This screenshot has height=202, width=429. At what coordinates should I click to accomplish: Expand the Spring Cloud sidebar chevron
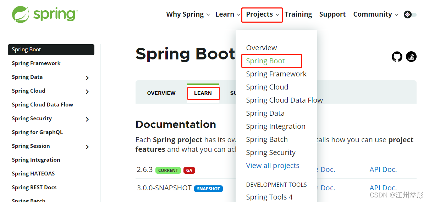(87, 92)
